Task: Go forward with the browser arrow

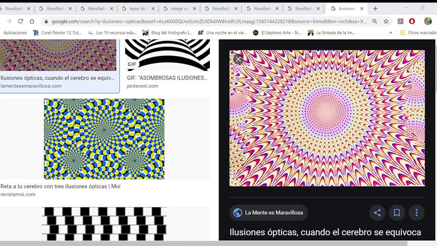Action: (x=9, y=21)
